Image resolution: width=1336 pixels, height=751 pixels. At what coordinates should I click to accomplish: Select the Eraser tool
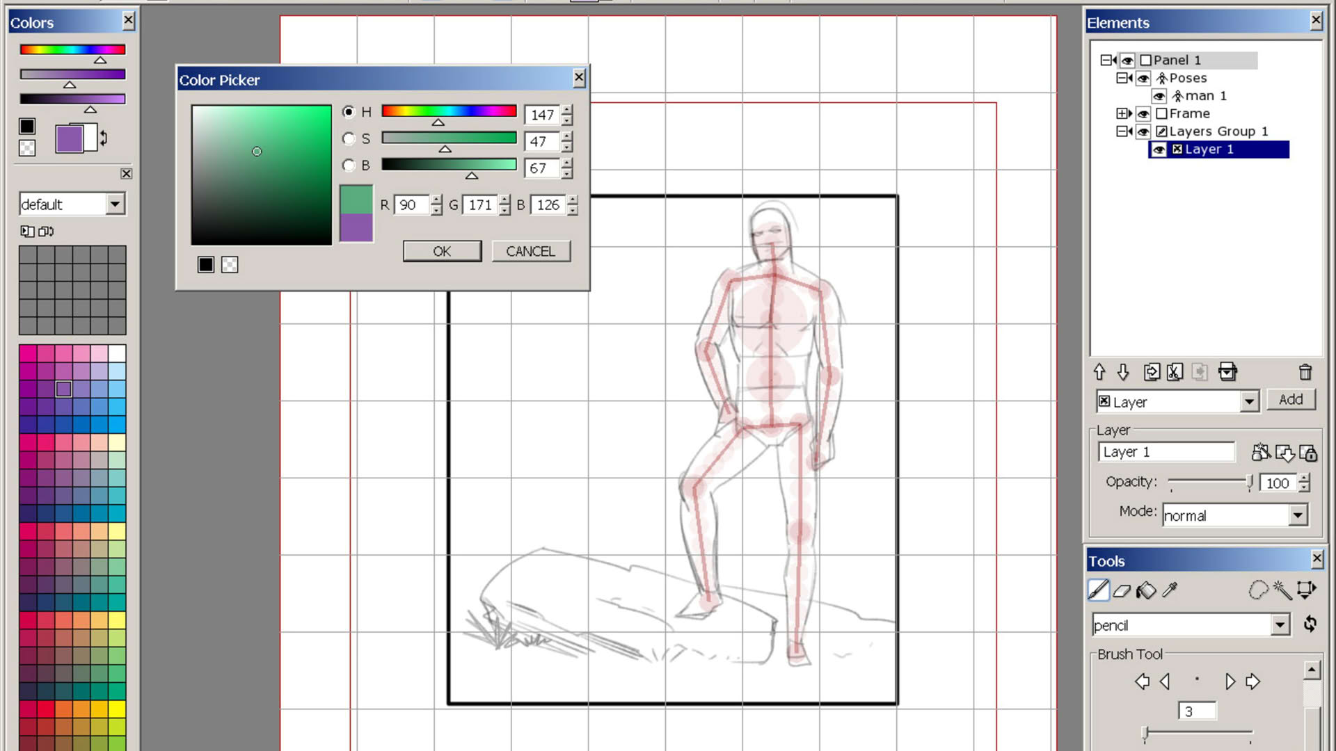pyautogui.click(x=1122, y=591)
